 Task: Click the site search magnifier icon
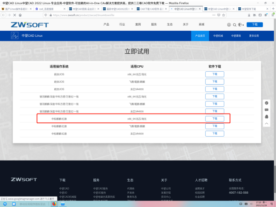click(x=235, y=25)
